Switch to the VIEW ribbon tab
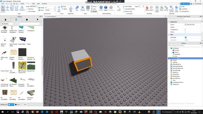This screenshot has height=114, width=203. coord(38,4)
